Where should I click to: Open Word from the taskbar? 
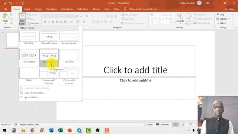(51, 130)
